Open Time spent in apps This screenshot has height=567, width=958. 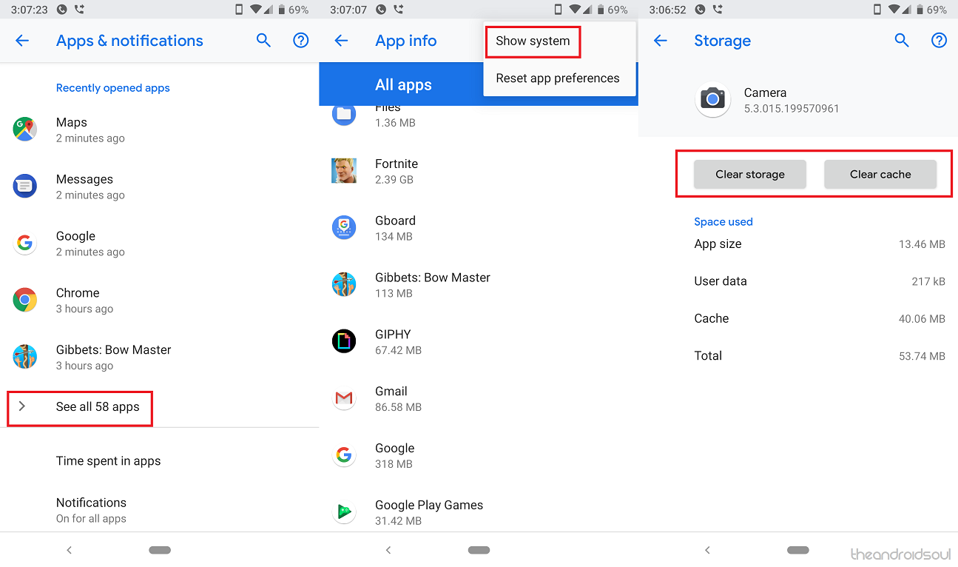point(109,461)
